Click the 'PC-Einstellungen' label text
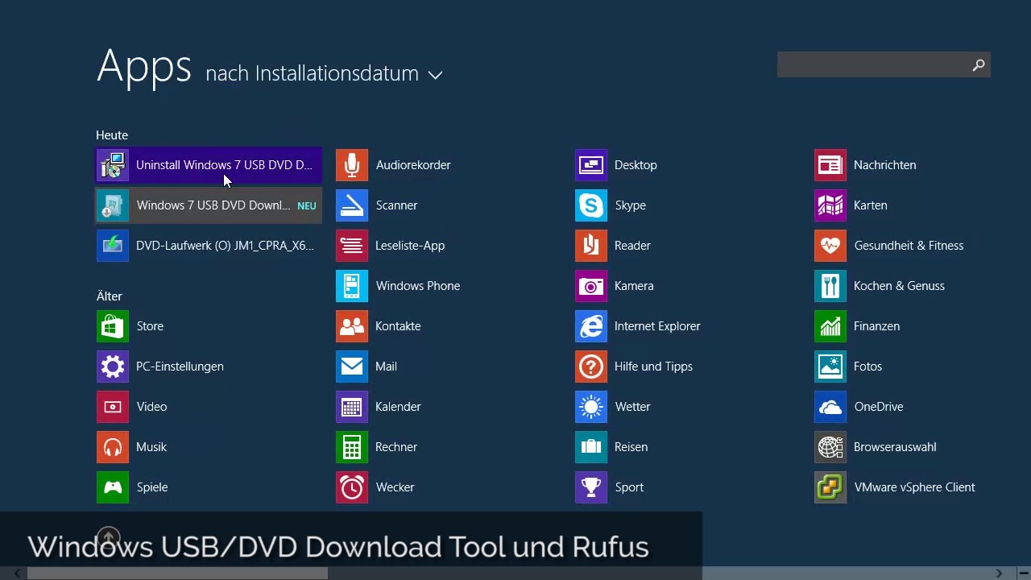Screen dimensions: 1031x580 tap(180, 367)
